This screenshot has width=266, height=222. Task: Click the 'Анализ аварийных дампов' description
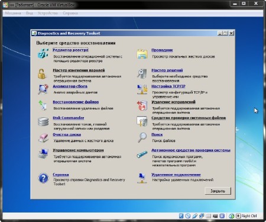[x=76, y=92]
